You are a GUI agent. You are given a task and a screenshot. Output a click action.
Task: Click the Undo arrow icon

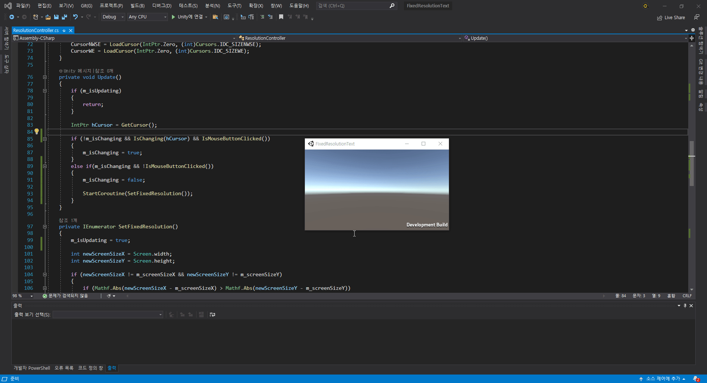75,17
